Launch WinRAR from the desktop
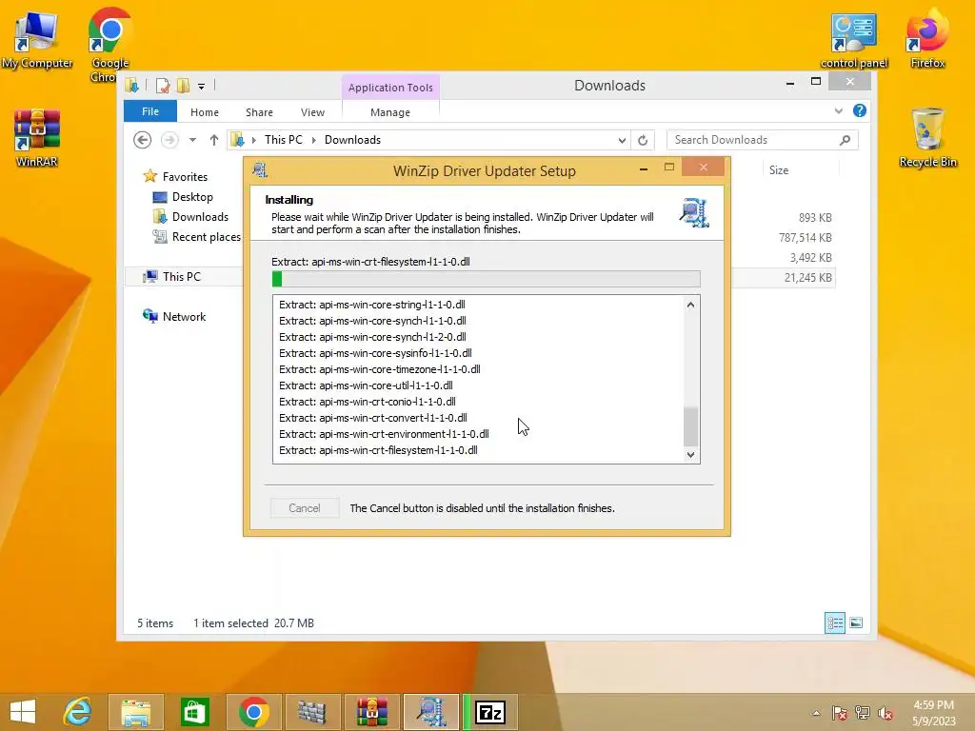This screenshot has height=731, width=975. (x=37, y=137)
